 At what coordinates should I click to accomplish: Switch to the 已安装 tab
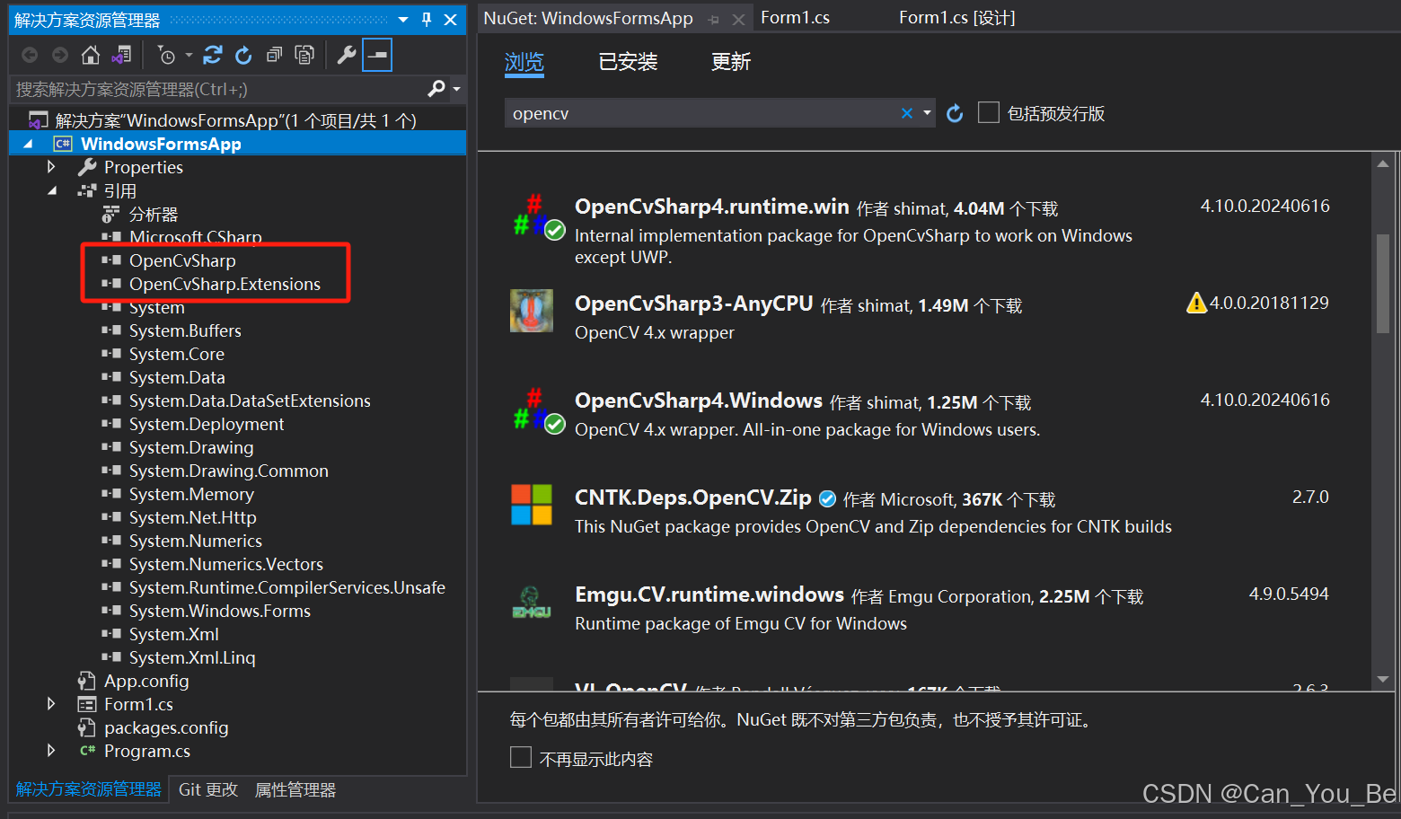tap(628, 61)
